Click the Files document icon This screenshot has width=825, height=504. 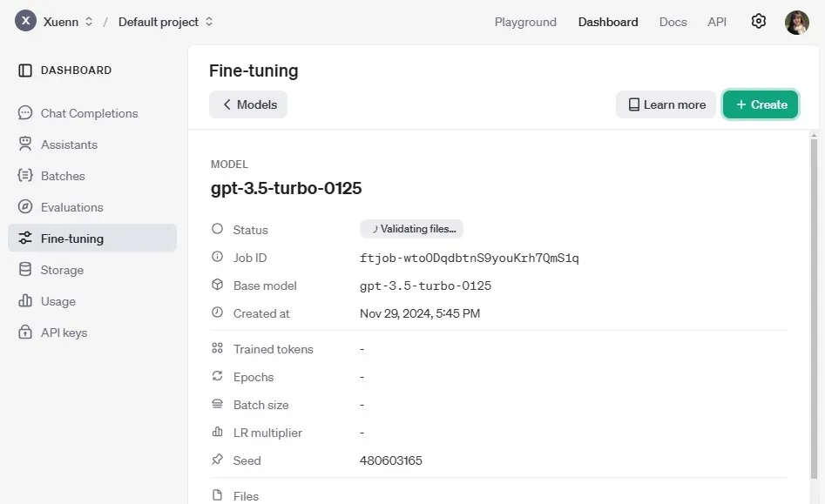(x=217, y=495)
